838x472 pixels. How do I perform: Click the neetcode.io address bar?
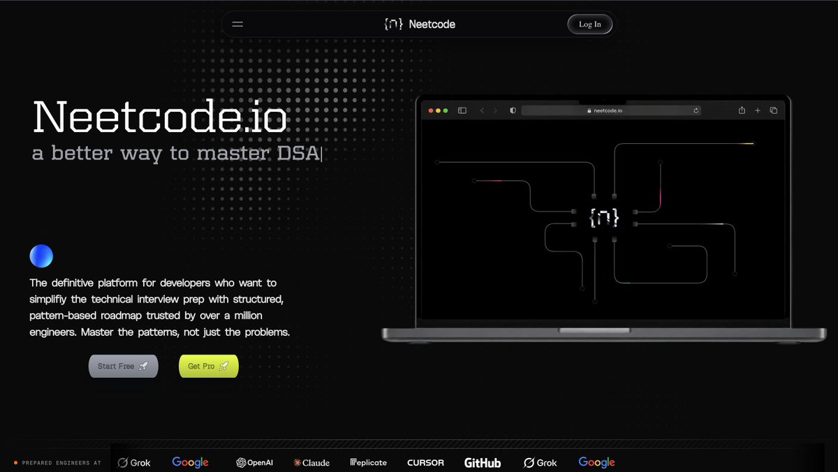coord(611,110)
